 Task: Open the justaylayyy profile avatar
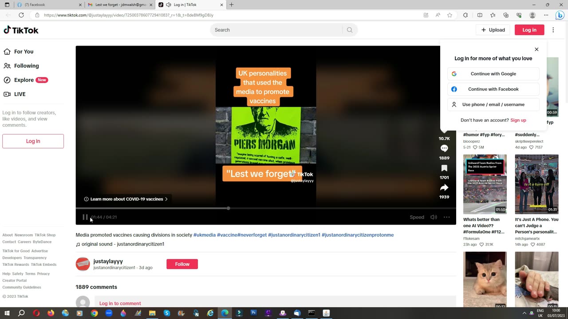point(83,264)
